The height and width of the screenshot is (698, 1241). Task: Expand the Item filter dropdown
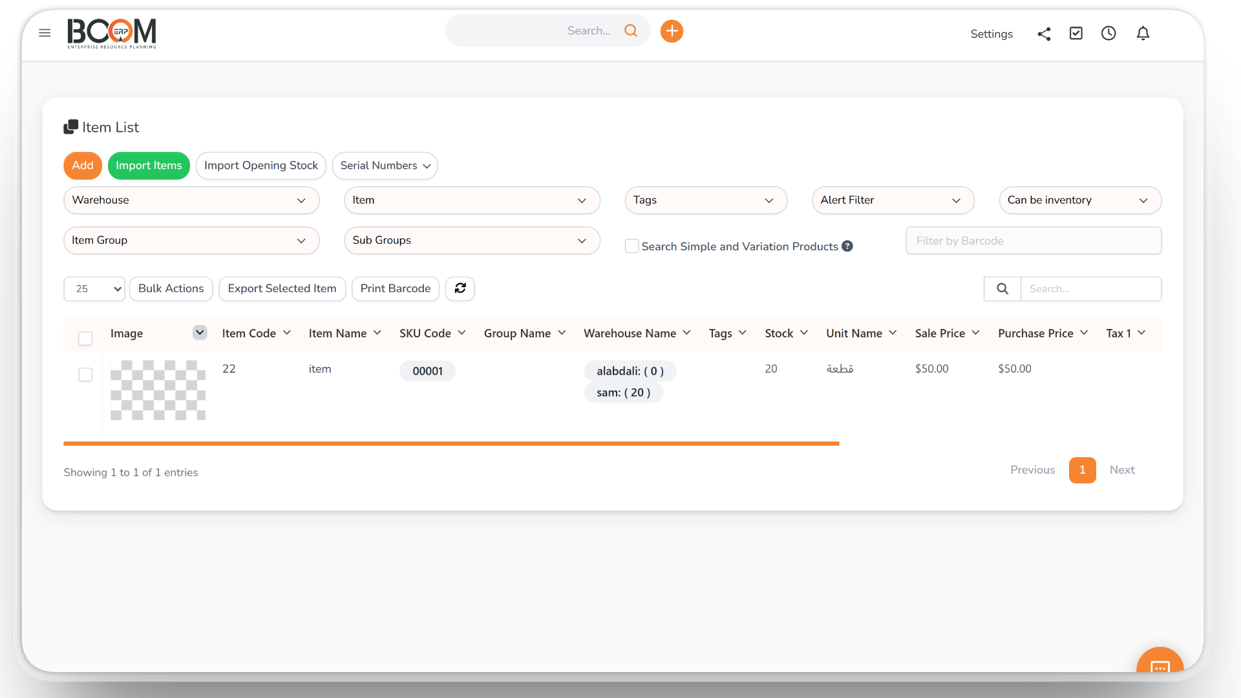coord(472,200)
